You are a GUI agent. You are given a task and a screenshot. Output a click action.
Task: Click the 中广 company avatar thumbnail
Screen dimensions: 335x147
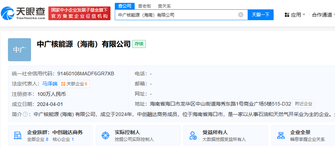19,50
